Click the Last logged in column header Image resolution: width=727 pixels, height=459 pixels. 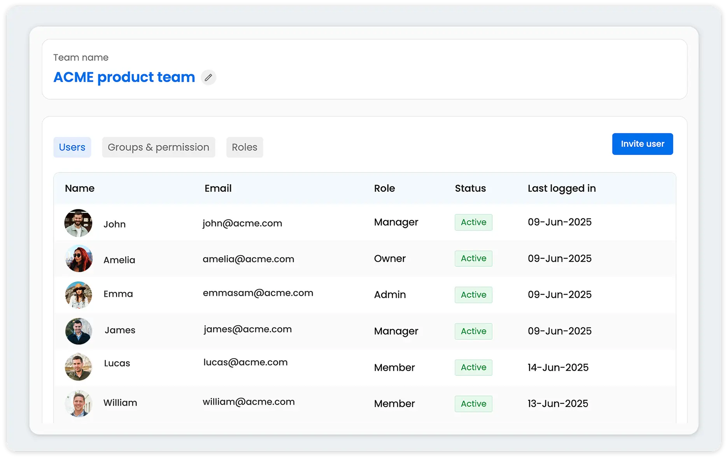click(562, 189)
